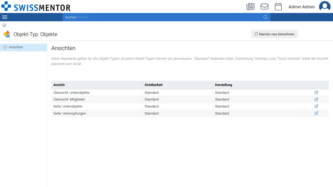This screenshot has width=333, height=187.
Task: Edit the Seite: Unterobjekte row
Action: 316,106
